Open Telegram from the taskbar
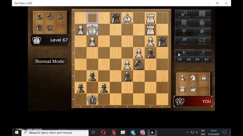The image size is (243, 136). click(133, 133)
